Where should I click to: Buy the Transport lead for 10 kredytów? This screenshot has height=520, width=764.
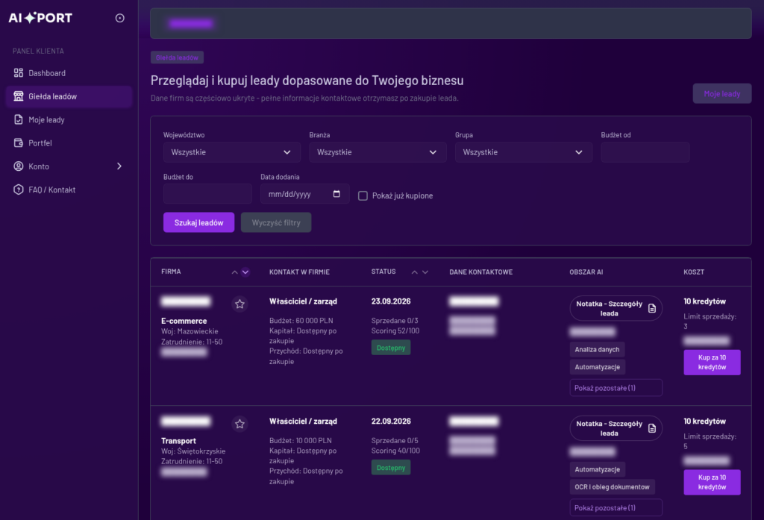[712, 482]
